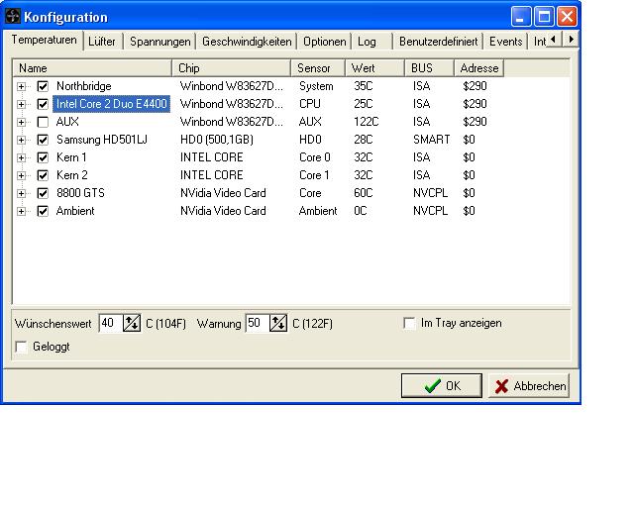Enable Im Tray anzeigen checkbox
The height and width of the screenshot is (507, 634).
pos(409,324)
